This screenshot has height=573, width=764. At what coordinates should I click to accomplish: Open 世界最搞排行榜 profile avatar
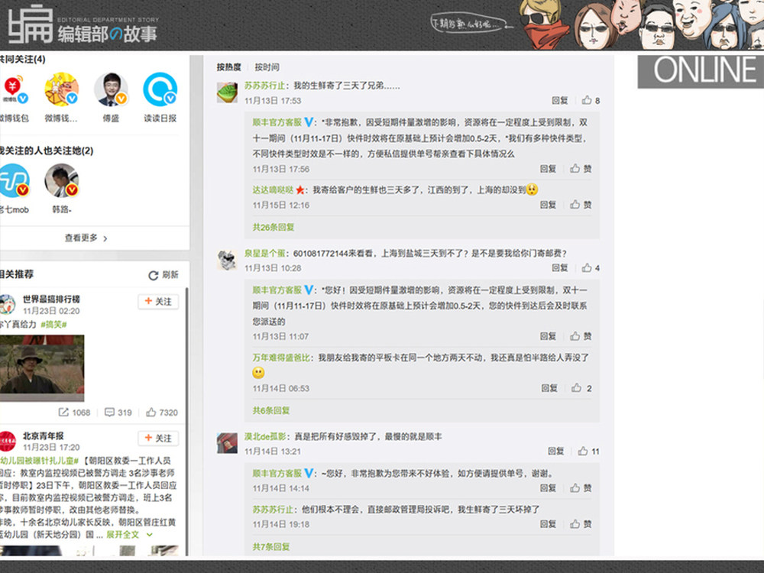[8, 305]
